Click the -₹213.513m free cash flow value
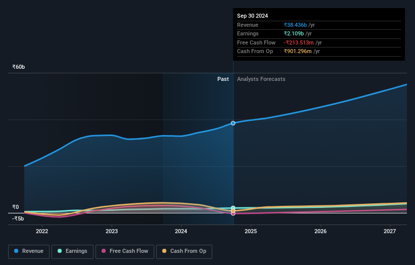Viewport: 415px width, 265px height. click(x=299, y=42)
